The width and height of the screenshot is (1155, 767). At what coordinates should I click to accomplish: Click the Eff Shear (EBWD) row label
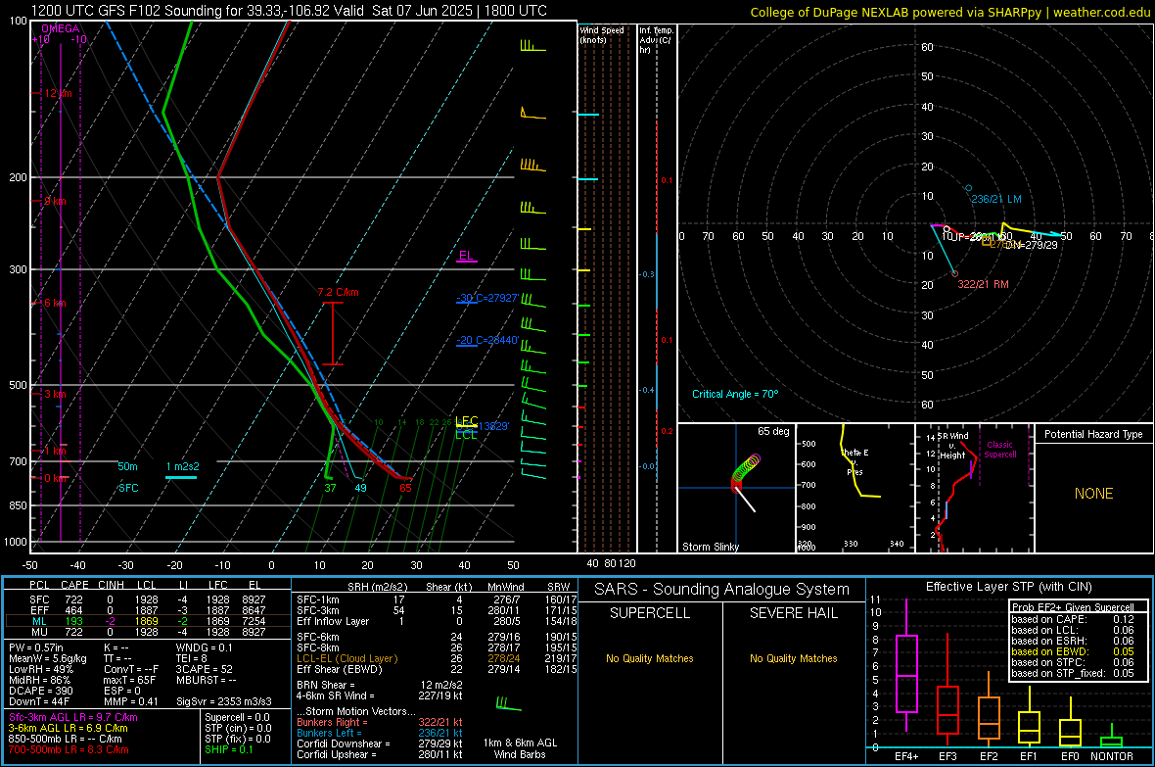click(340, 670)
